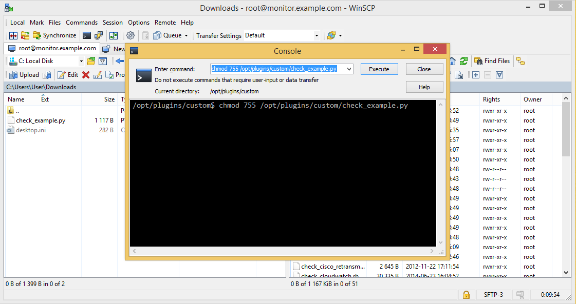Click the remote invert selection icon
Screen dimensions: 576x304
pyautogui.click(x=499, y=75)
